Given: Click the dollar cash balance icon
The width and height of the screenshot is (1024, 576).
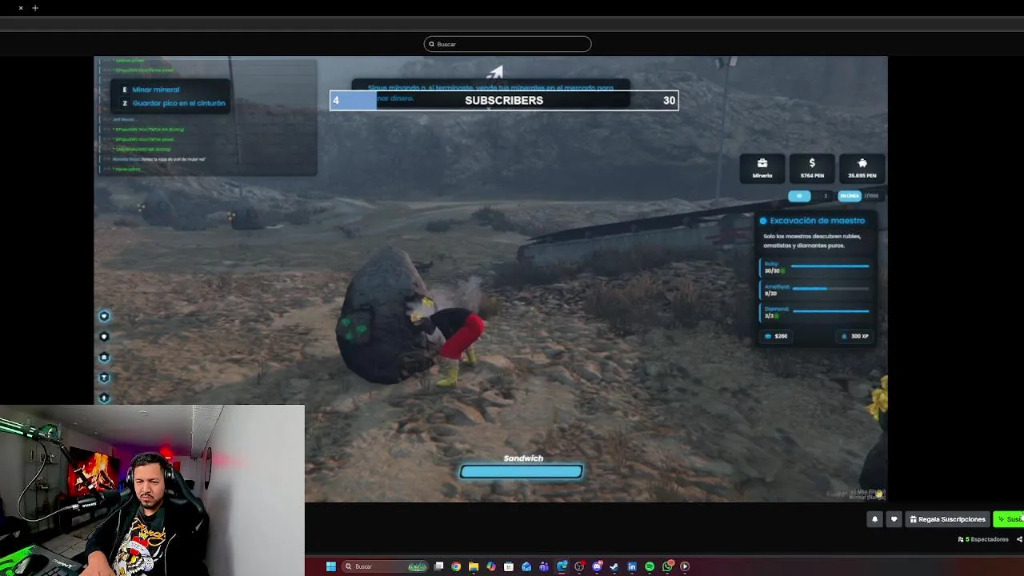Looking at the screenshot, I should (x=812, y=163).
